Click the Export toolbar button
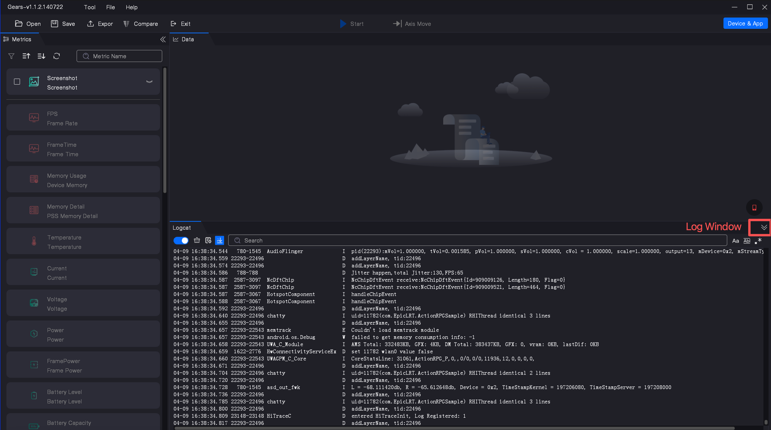771x430 pixels. (100, 24)
